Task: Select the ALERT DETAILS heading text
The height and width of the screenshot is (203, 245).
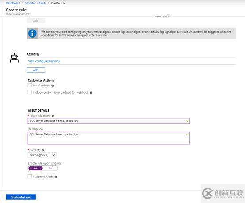Action: coord(38,110)
